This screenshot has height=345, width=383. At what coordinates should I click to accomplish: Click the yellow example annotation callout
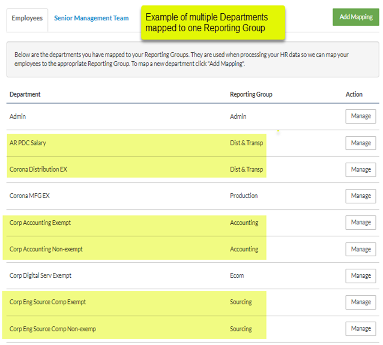pyautogui.click(x=213, y=22)
